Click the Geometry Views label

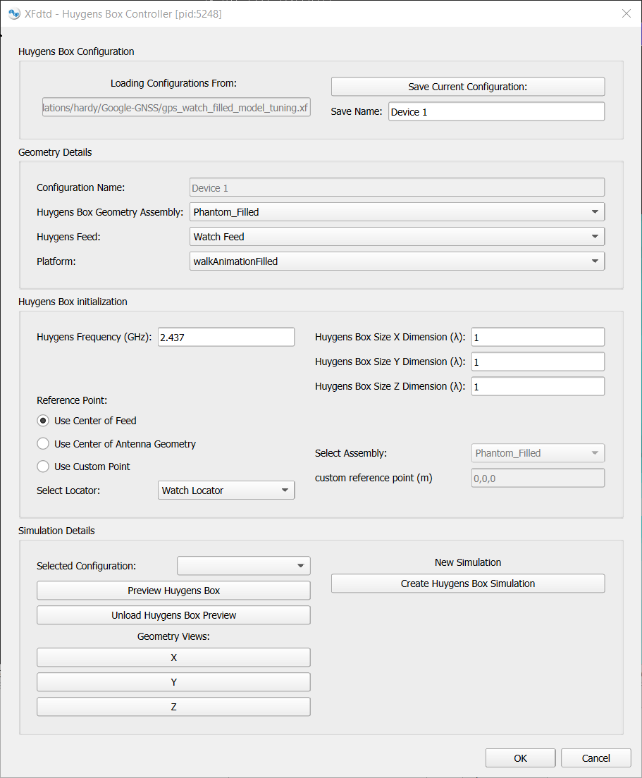[x=173, y=636]
